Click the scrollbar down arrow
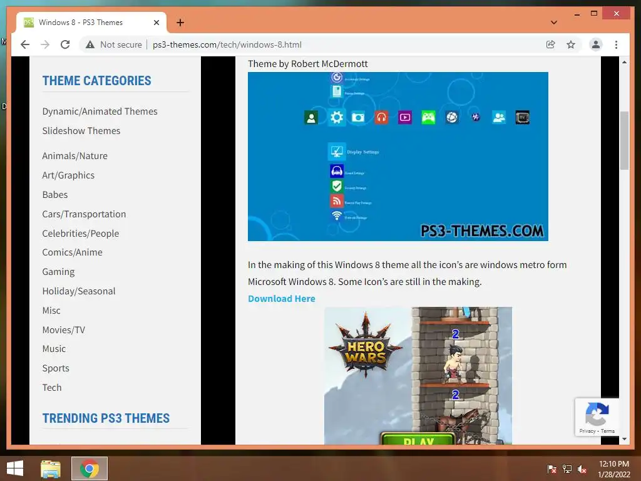The image size is (641, 481). coord(624,439)
